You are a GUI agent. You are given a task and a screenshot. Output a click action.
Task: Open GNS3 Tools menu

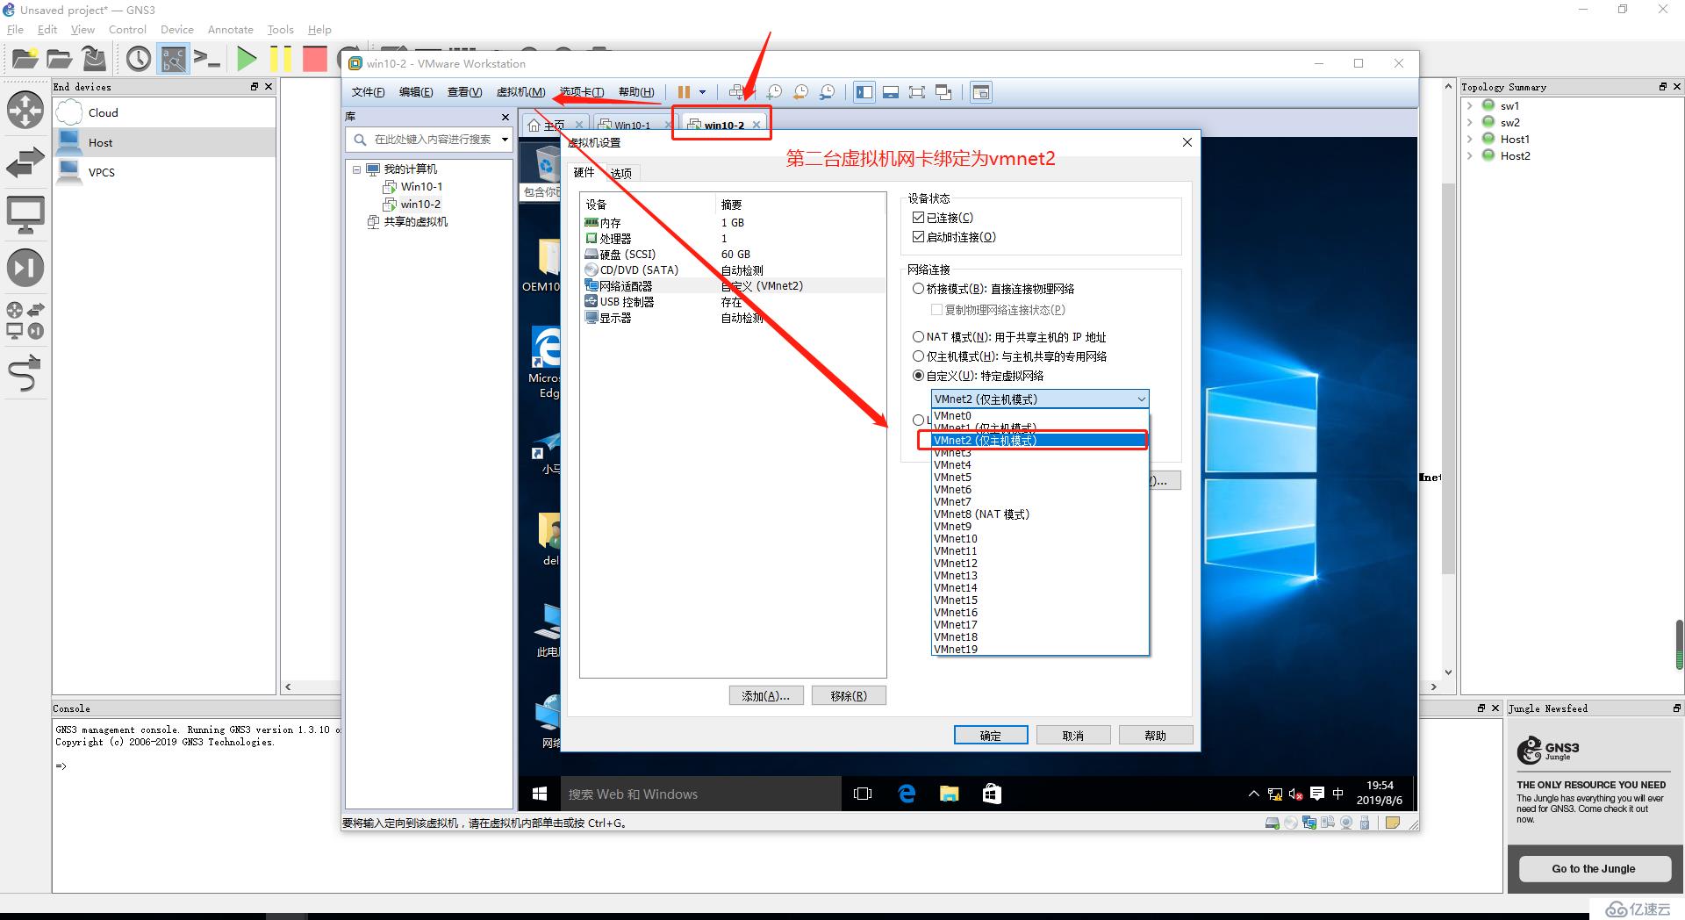[280, 30]
